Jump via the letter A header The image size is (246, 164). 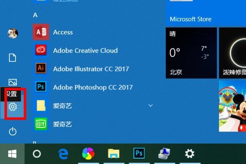pos(35,15)
